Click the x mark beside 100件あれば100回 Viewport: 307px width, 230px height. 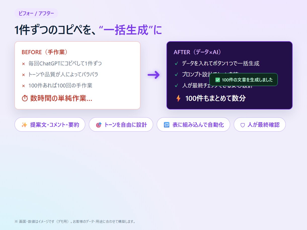pos(23,86)
